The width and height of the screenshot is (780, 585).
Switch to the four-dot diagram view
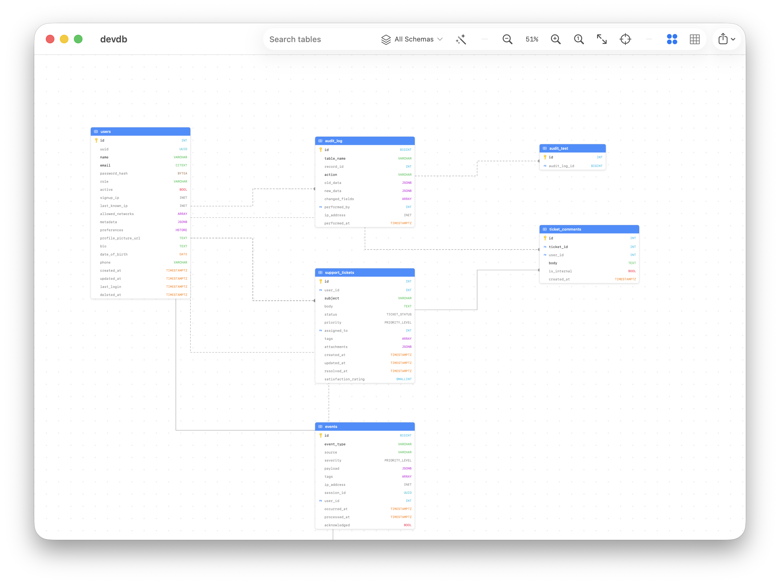(x=672, y=39)
